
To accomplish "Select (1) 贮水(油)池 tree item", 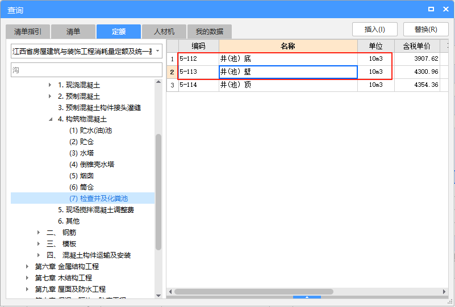I will [90, 131].
